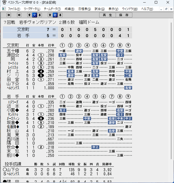Click the down arrow after 文 icon
This screenshot has width=174, height=183.
point(40,15)
